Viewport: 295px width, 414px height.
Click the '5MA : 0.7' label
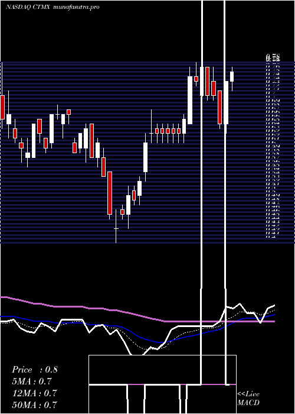31,381
